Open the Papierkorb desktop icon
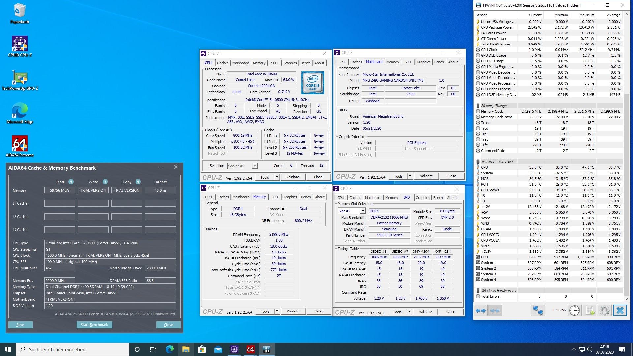This screenshot has height=356, width=633. tap(19, 14)
